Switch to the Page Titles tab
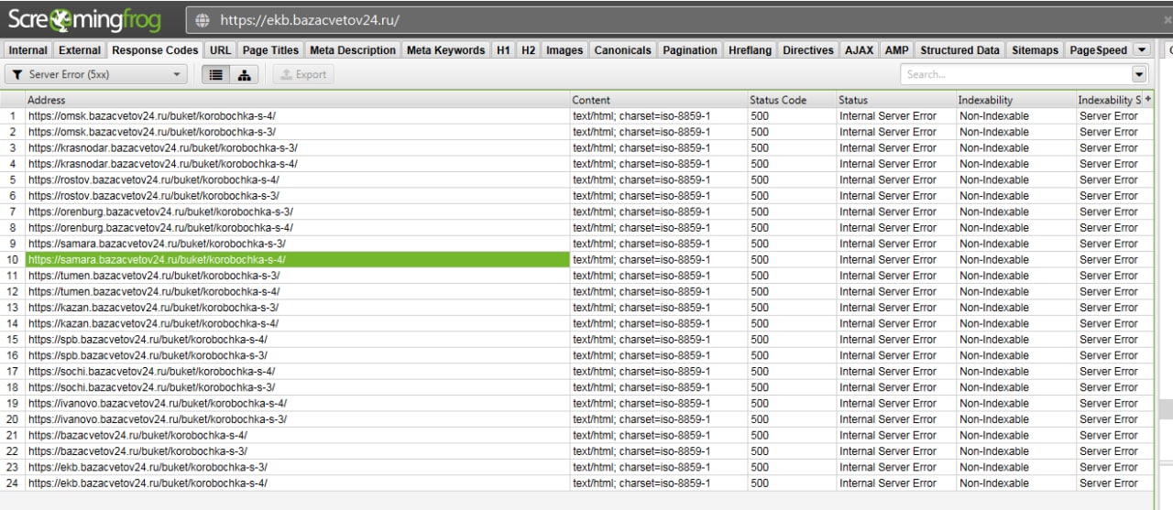Screen dimensions: 1173x510 click(270, 50)
